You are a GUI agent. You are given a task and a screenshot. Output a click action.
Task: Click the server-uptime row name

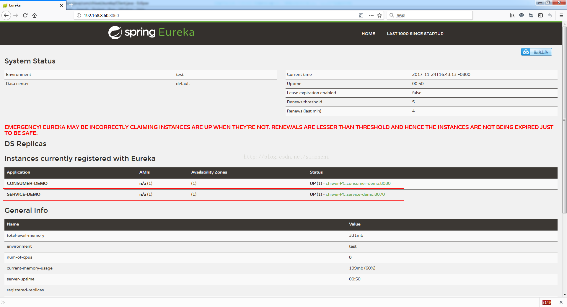21,279
